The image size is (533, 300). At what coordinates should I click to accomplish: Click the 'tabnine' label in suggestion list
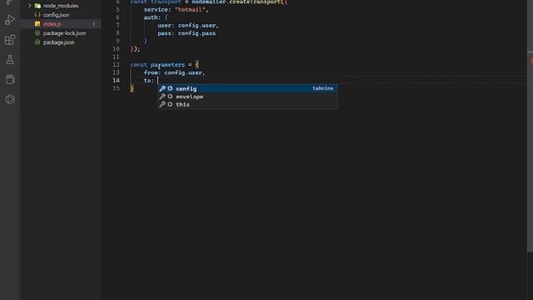pos(323,88)
